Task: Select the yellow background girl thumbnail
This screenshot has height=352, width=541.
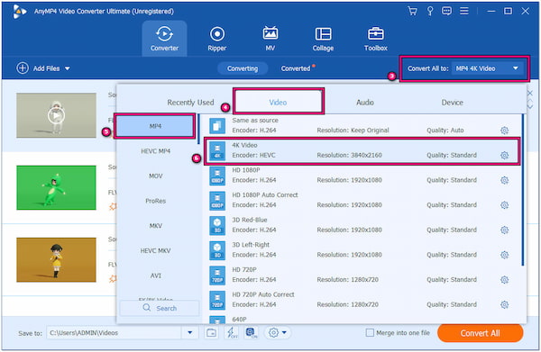Action: pyautogui.click(x=56, y=259)
